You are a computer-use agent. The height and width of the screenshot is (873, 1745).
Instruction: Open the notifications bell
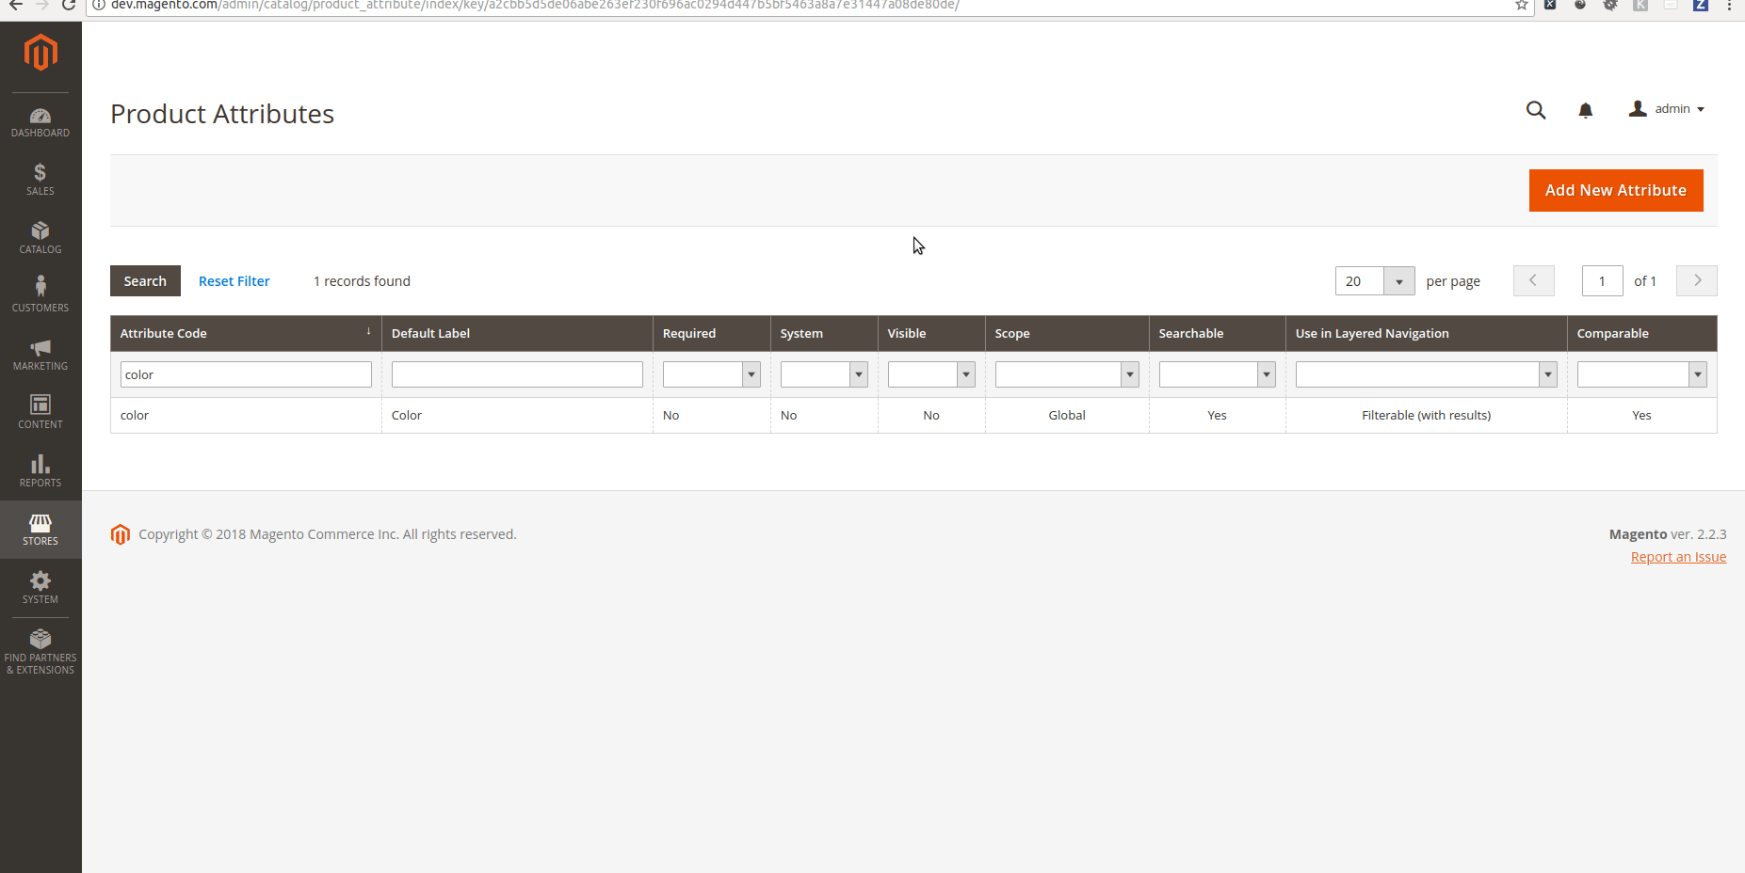1585,110
